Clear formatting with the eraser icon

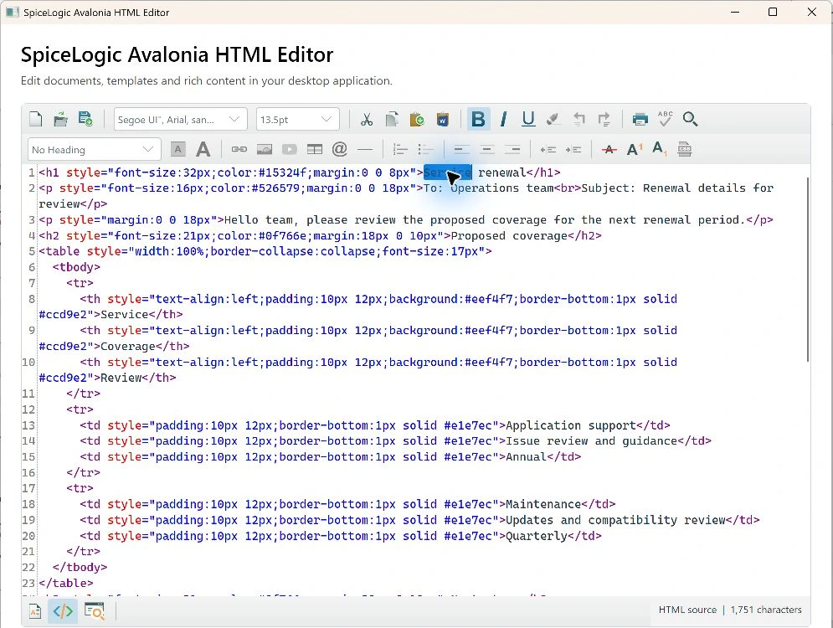[553, 119]
